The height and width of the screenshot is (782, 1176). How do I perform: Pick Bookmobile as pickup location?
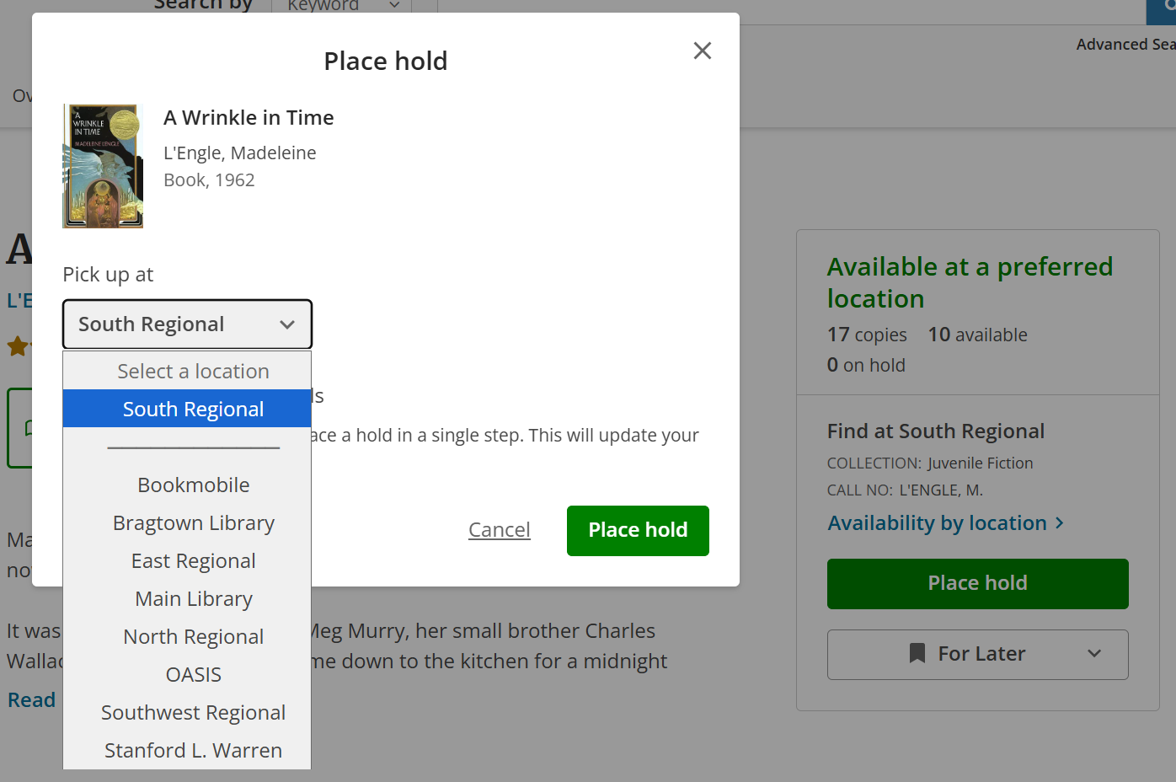[x=193, y=485]
